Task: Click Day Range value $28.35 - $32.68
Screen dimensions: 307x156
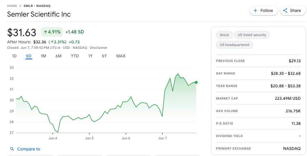Action: tap(286, 73)
